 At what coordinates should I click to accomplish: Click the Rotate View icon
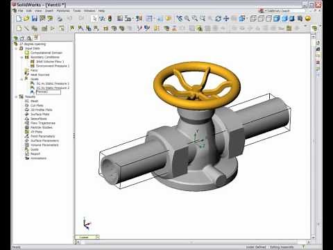tap(218, 19)
